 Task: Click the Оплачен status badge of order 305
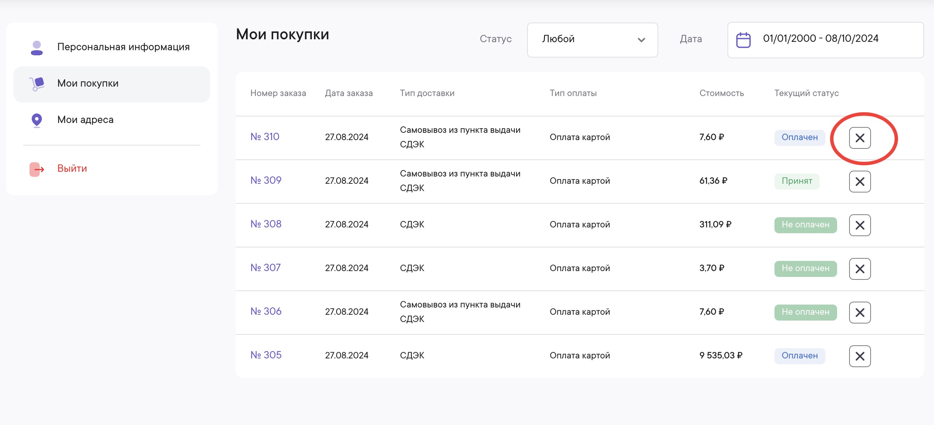pyautogui.click(x=800, y=356)
